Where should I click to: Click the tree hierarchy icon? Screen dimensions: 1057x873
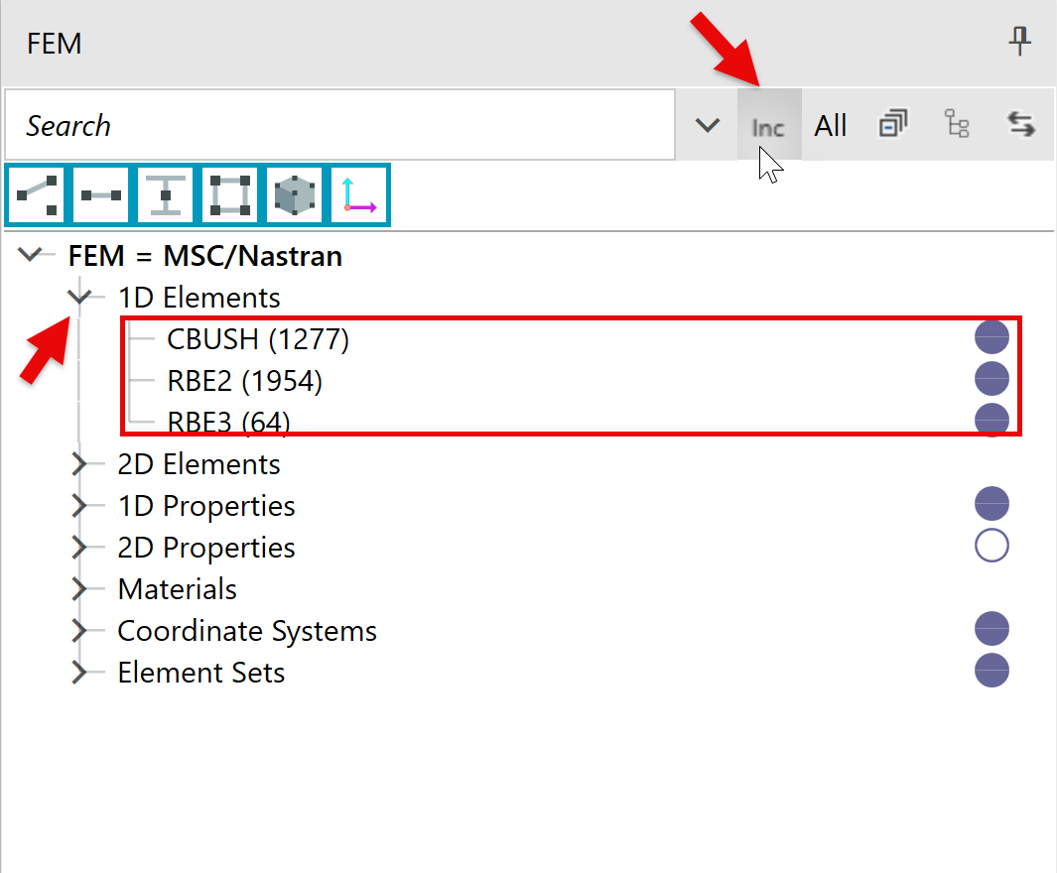[957, 124]
